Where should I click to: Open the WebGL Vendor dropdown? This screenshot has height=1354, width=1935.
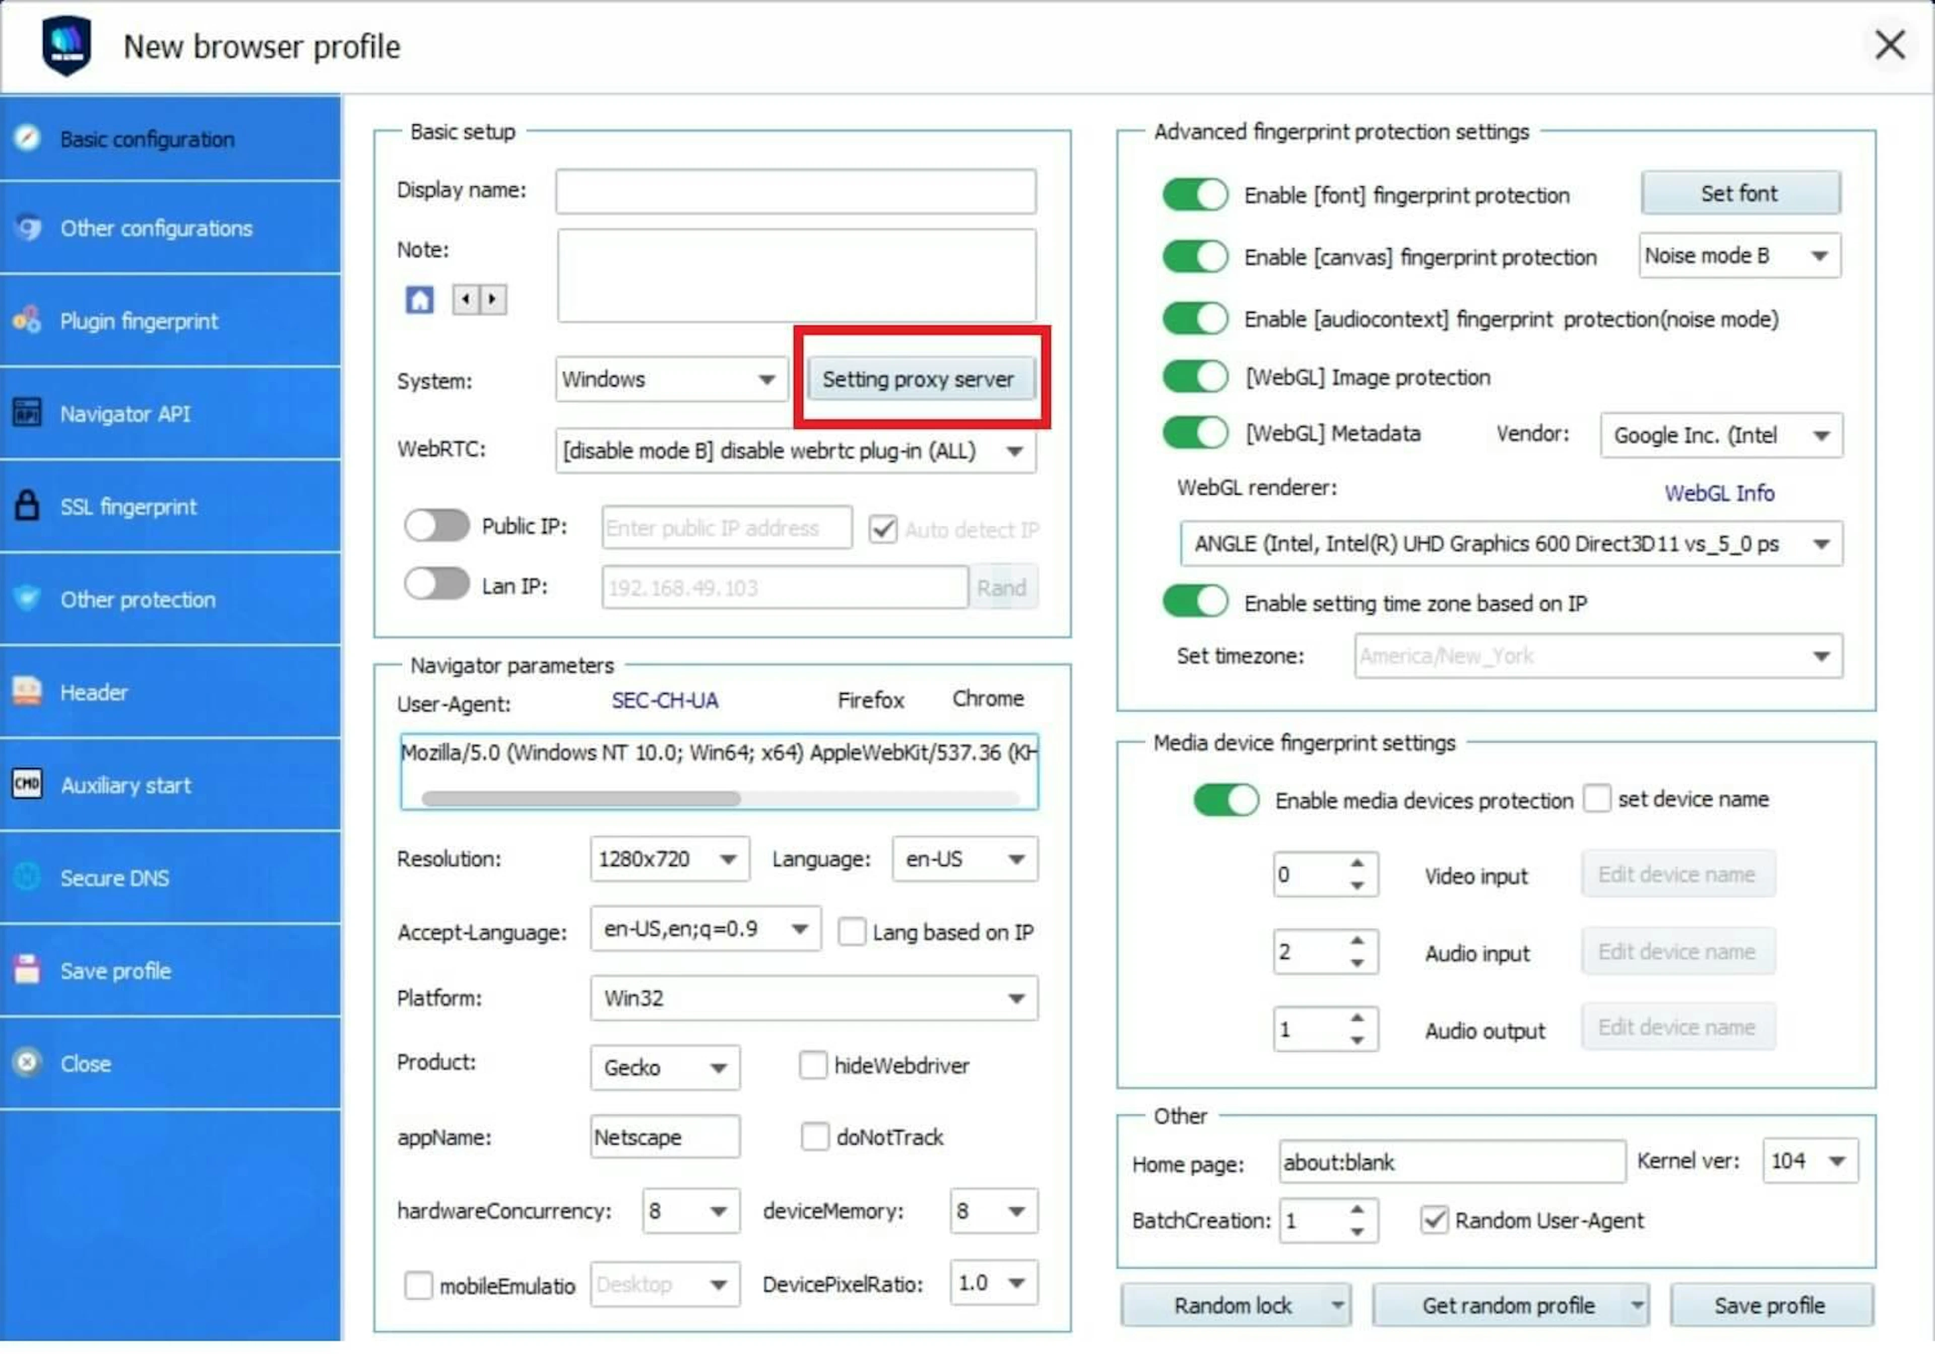click(1721, 435)
